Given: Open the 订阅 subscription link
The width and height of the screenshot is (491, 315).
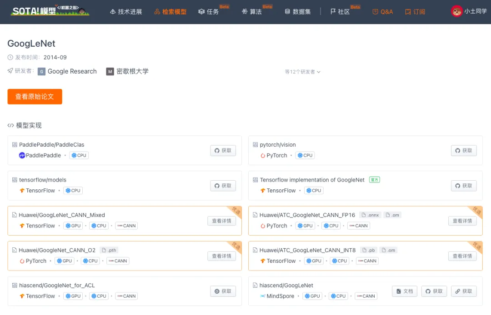Looking at the screenshot, I should pos(415,12).
